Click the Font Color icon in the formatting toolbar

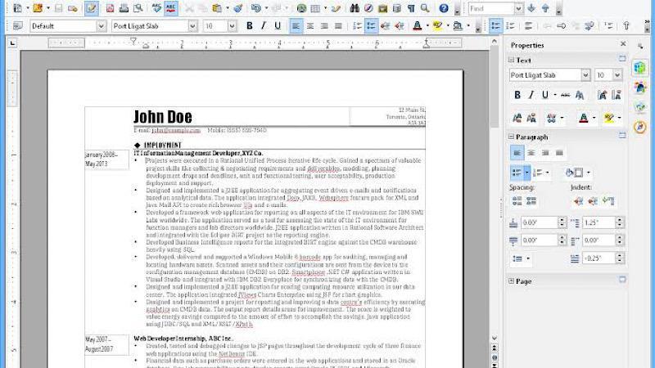(x=417, y=26)
